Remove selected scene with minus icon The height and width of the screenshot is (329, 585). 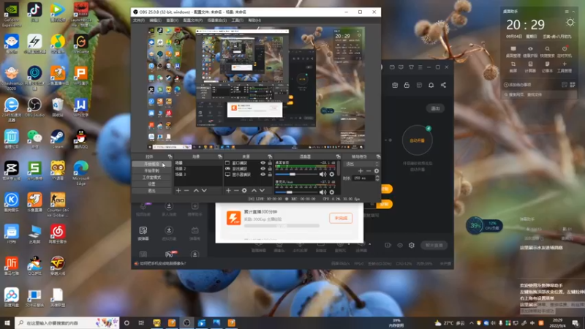(186, 191)
